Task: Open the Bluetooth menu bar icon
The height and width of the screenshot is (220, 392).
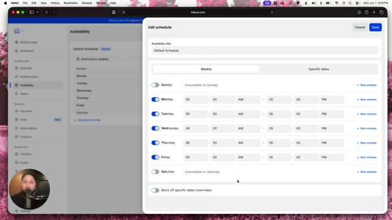Action: click(321, 3)
